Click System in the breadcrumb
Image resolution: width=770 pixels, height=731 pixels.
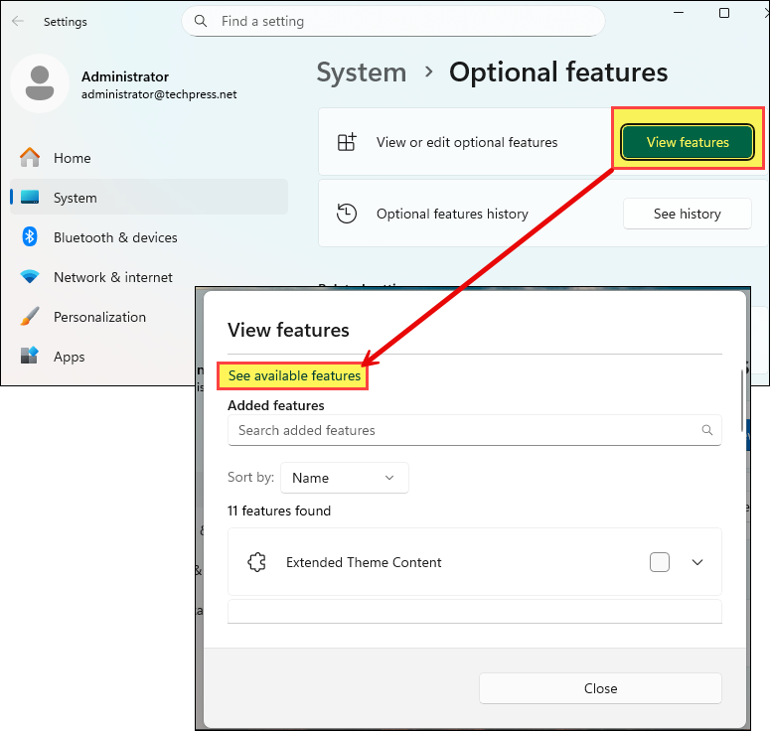tap(362, 73)
